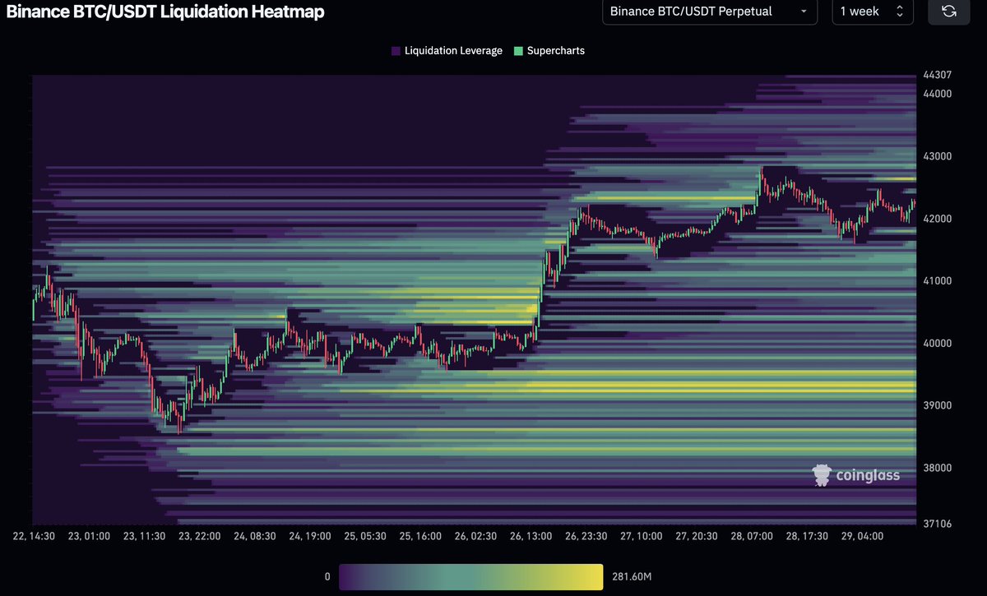Click the 23, 11:30 time axis label
The image size is (987, 596).
tap(144, 536)
